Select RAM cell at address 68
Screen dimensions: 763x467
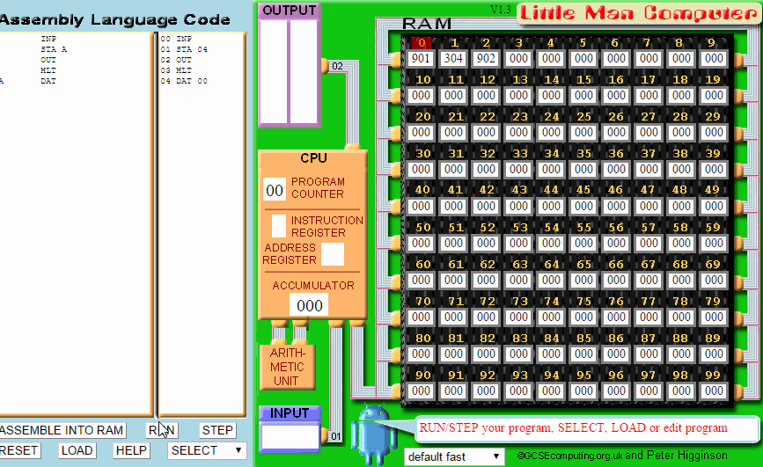click(x=681, y=281)
